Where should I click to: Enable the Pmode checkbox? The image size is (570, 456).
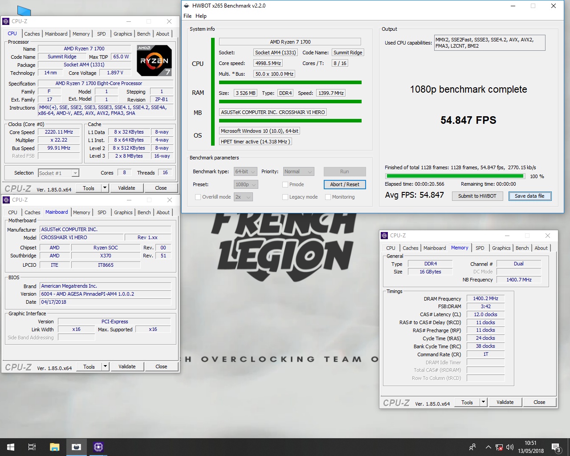point(285,184)
